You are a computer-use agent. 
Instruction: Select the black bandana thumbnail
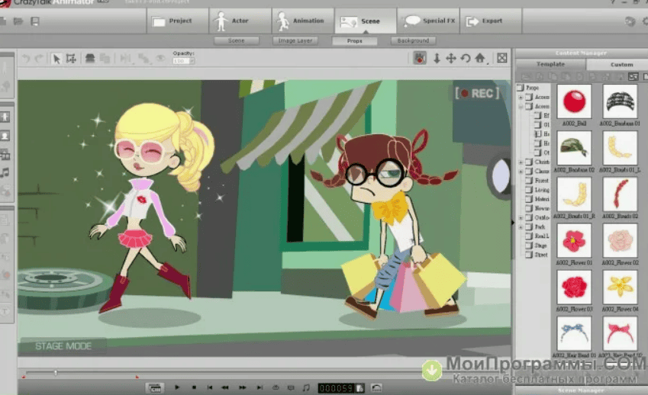[620, 101]
